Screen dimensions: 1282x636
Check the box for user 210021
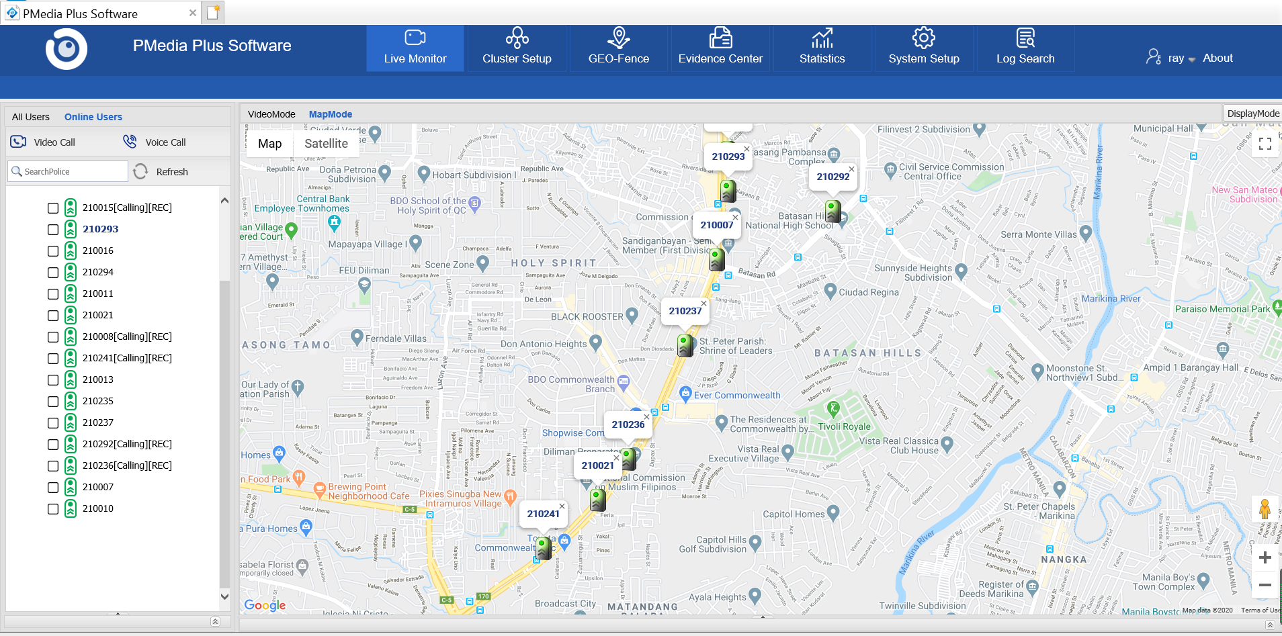pyautogui.click(x=53, y=316)
